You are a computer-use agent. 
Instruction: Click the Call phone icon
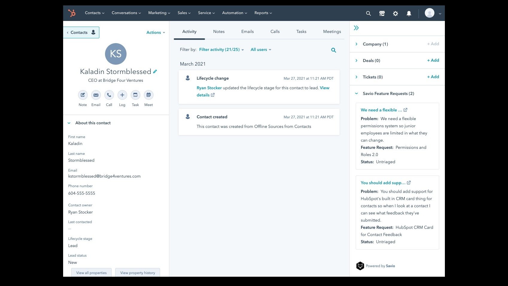point(109,95)
